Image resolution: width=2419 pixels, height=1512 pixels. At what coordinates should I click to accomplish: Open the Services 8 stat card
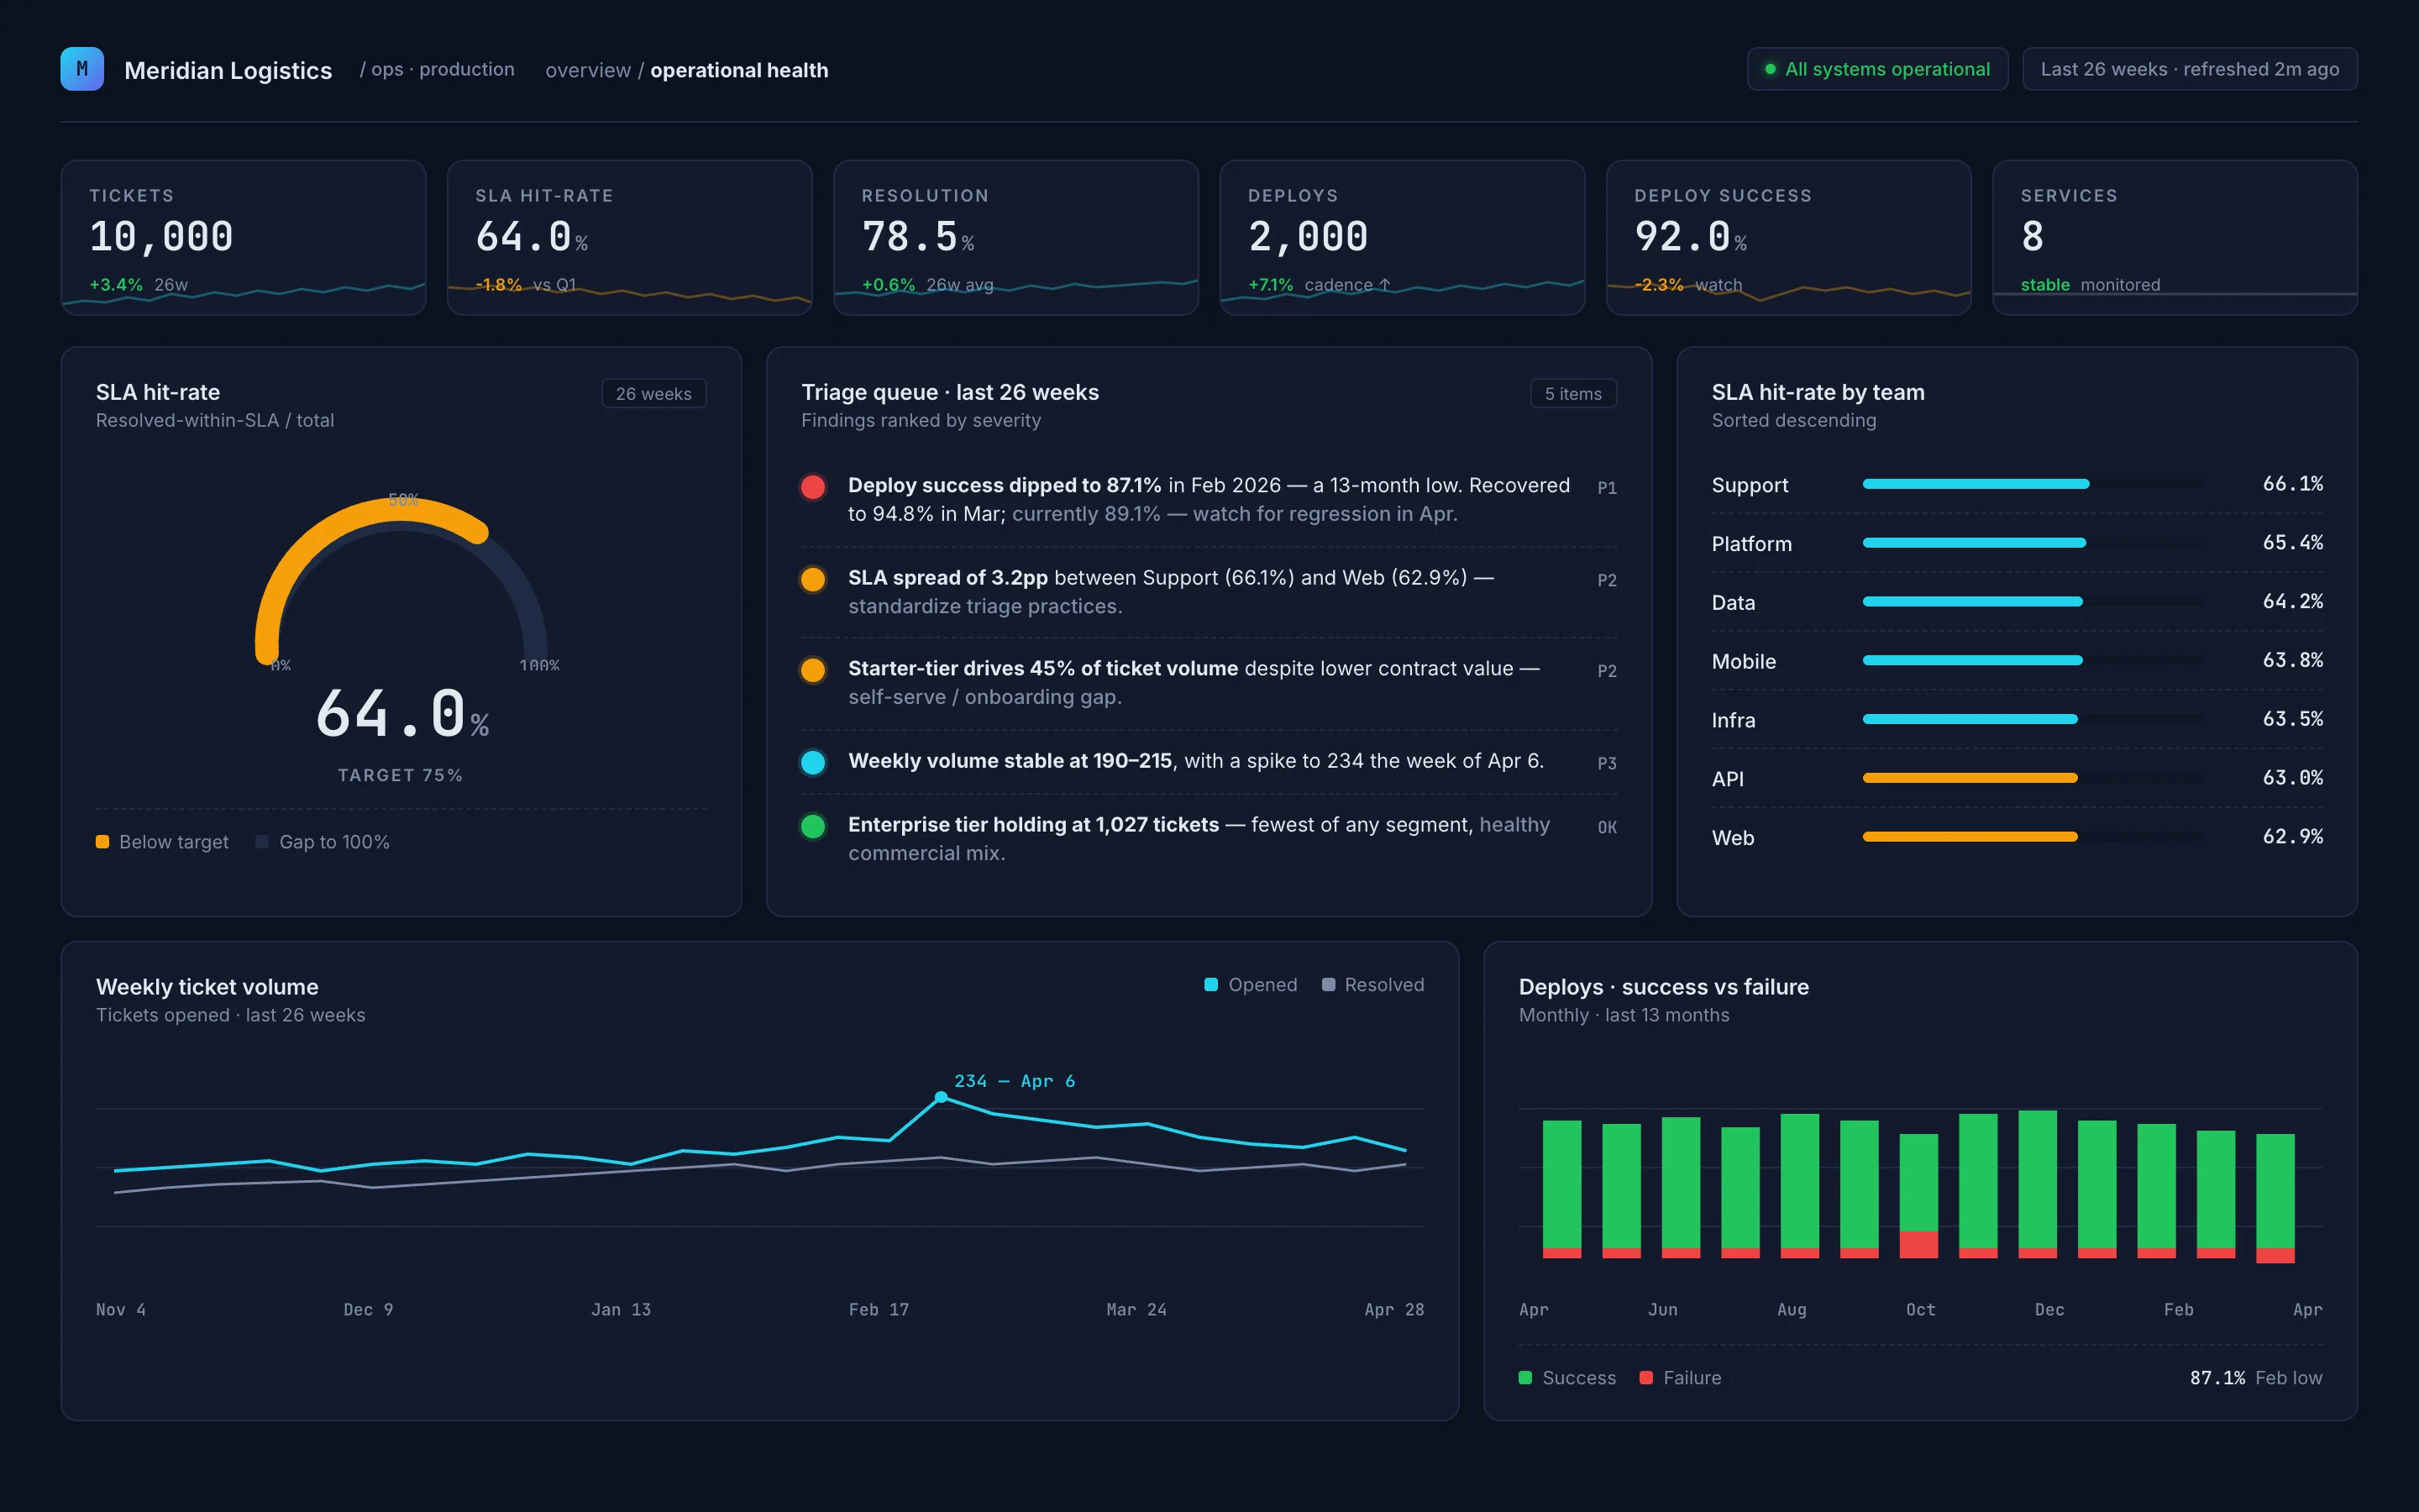click(2175, 238)
